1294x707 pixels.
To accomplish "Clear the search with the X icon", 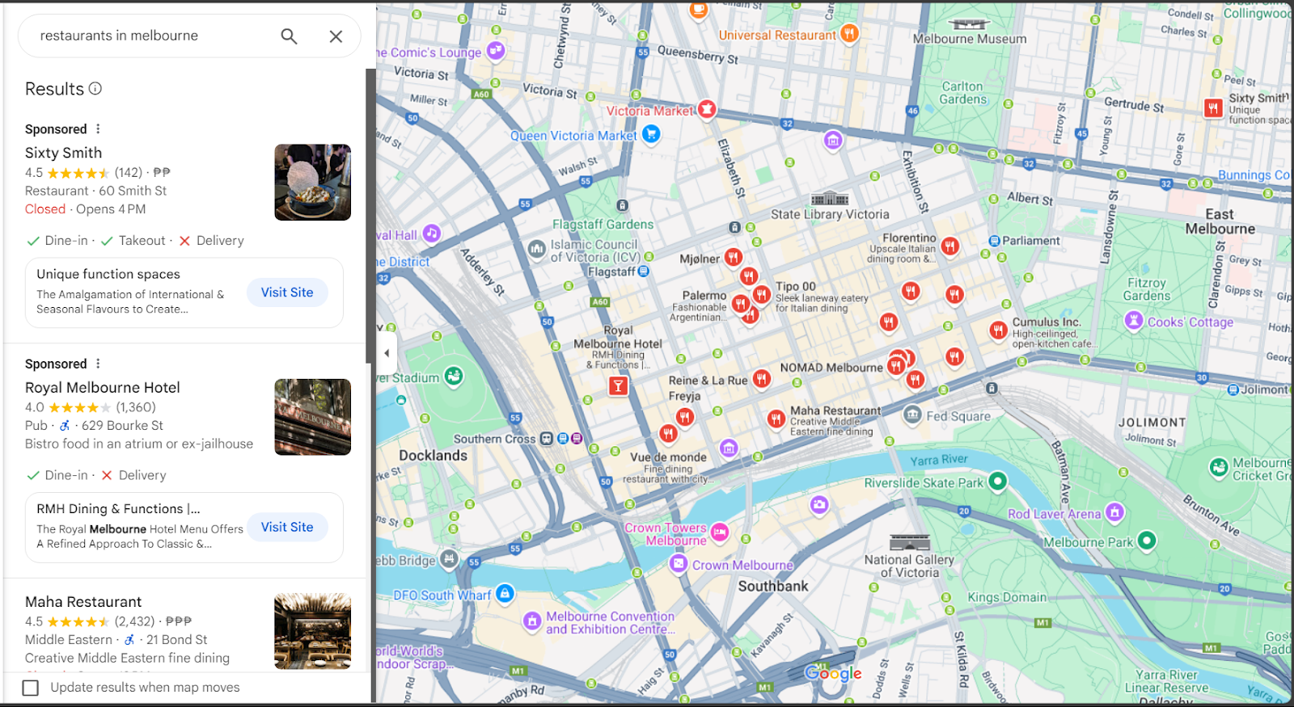I will (x=336, y=36).
